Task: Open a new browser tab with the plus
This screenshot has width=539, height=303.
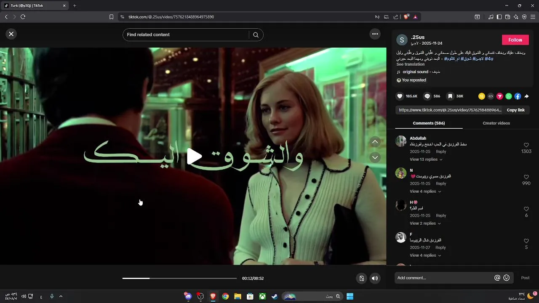Action: (75, 5)
